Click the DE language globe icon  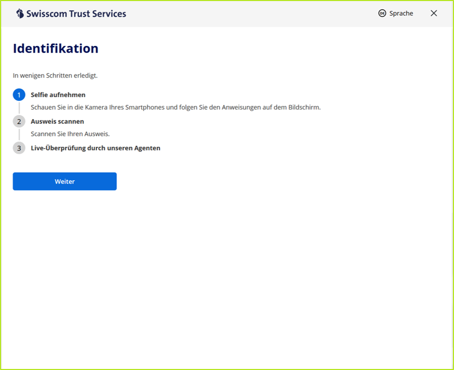(382, 13)
